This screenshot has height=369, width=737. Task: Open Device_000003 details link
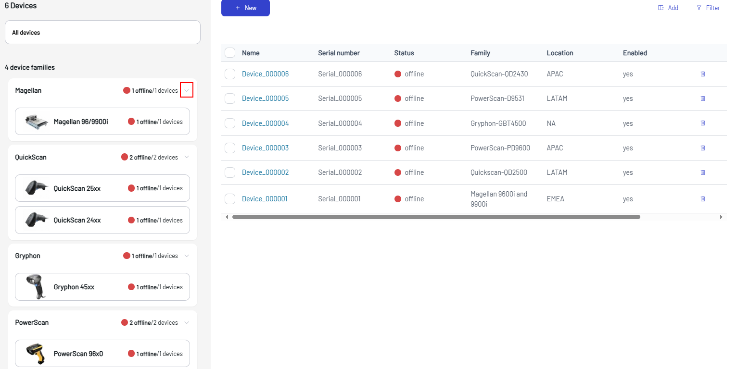(265, 148)
